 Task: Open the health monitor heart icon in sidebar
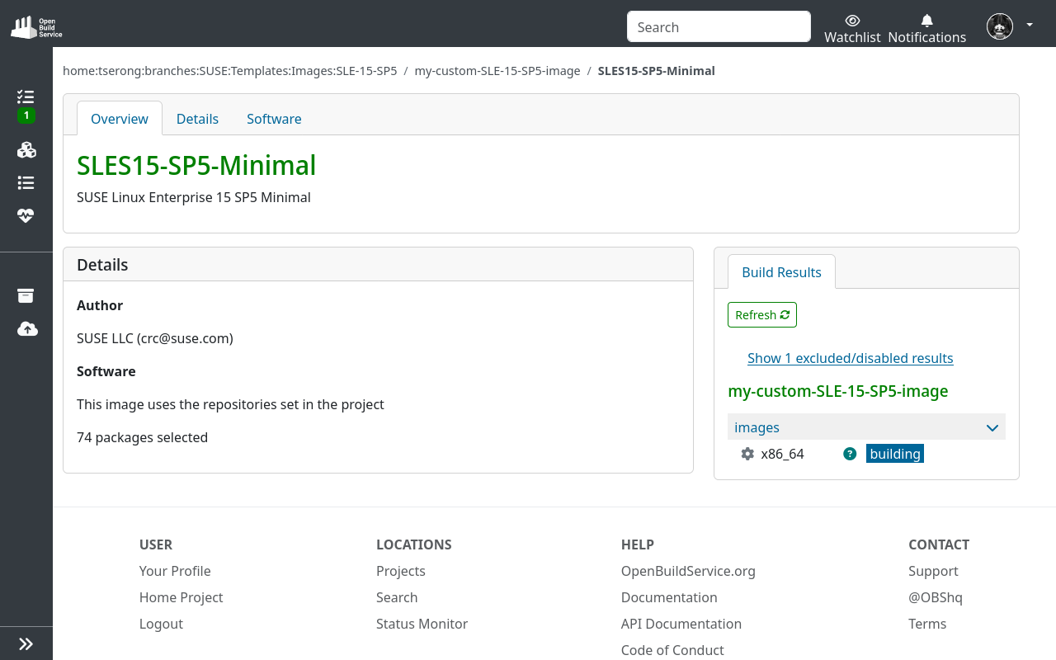[x=26, y=215]
